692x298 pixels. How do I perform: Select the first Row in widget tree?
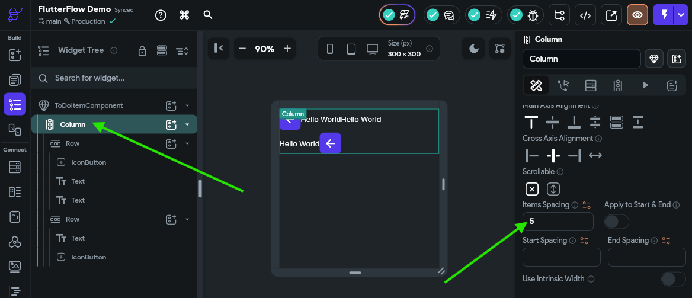72,143
